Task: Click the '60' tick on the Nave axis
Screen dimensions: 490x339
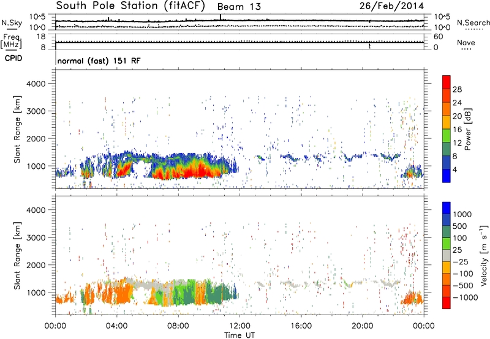Action: pyautogui.click(x=438, y=37)
